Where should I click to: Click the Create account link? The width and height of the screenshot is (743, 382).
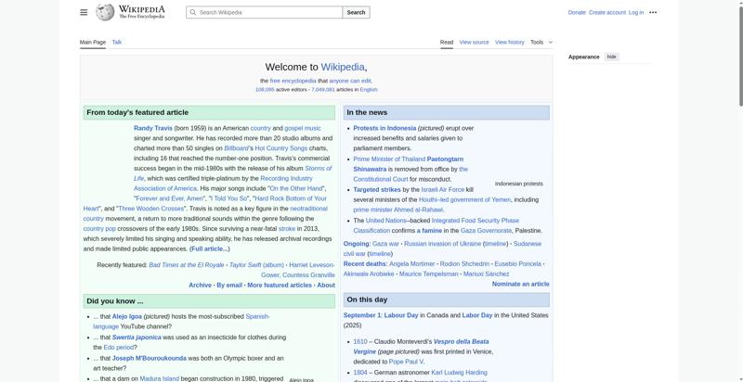pyautogui.click(x=607, y=12)
